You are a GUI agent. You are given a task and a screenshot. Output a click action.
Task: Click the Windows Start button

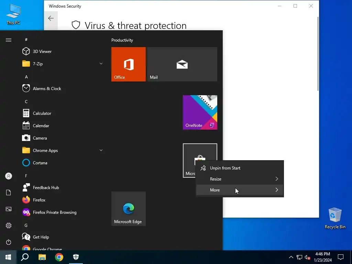8,257
